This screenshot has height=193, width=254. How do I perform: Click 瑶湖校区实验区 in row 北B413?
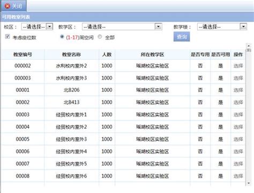point(152,102)
